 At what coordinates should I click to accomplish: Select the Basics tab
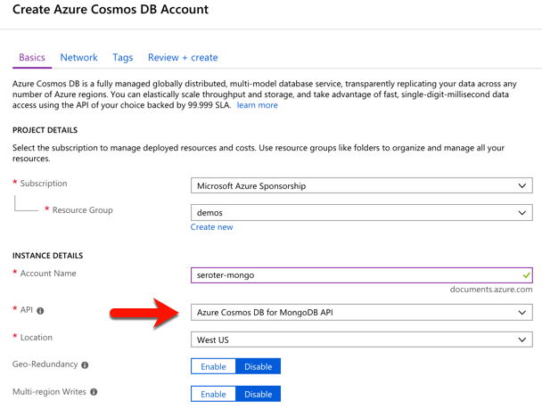click(32, 57)
